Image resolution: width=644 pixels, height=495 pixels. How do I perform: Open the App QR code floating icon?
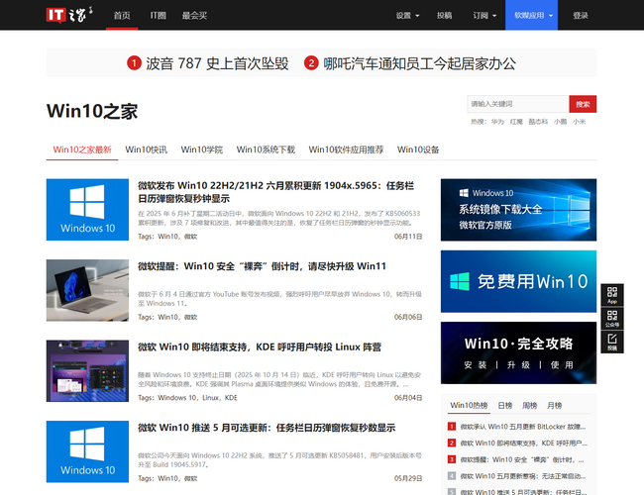click(612, 295)
